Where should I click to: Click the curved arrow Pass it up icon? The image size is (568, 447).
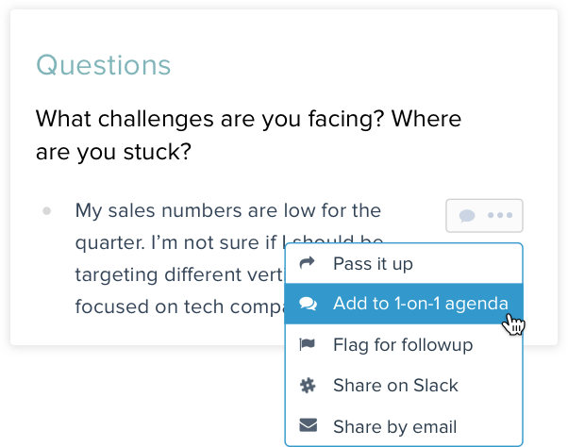click(307, 264)
